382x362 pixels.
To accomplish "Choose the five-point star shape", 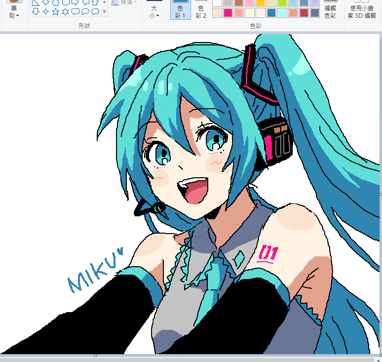I will [x=56, y=11].
